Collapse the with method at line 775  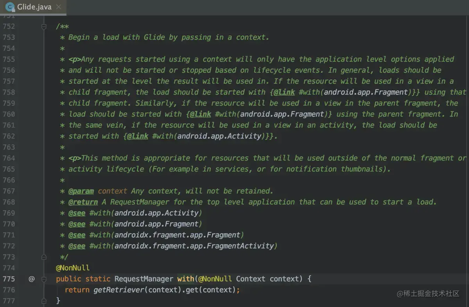pyautogui.click(x=44, y=279)
